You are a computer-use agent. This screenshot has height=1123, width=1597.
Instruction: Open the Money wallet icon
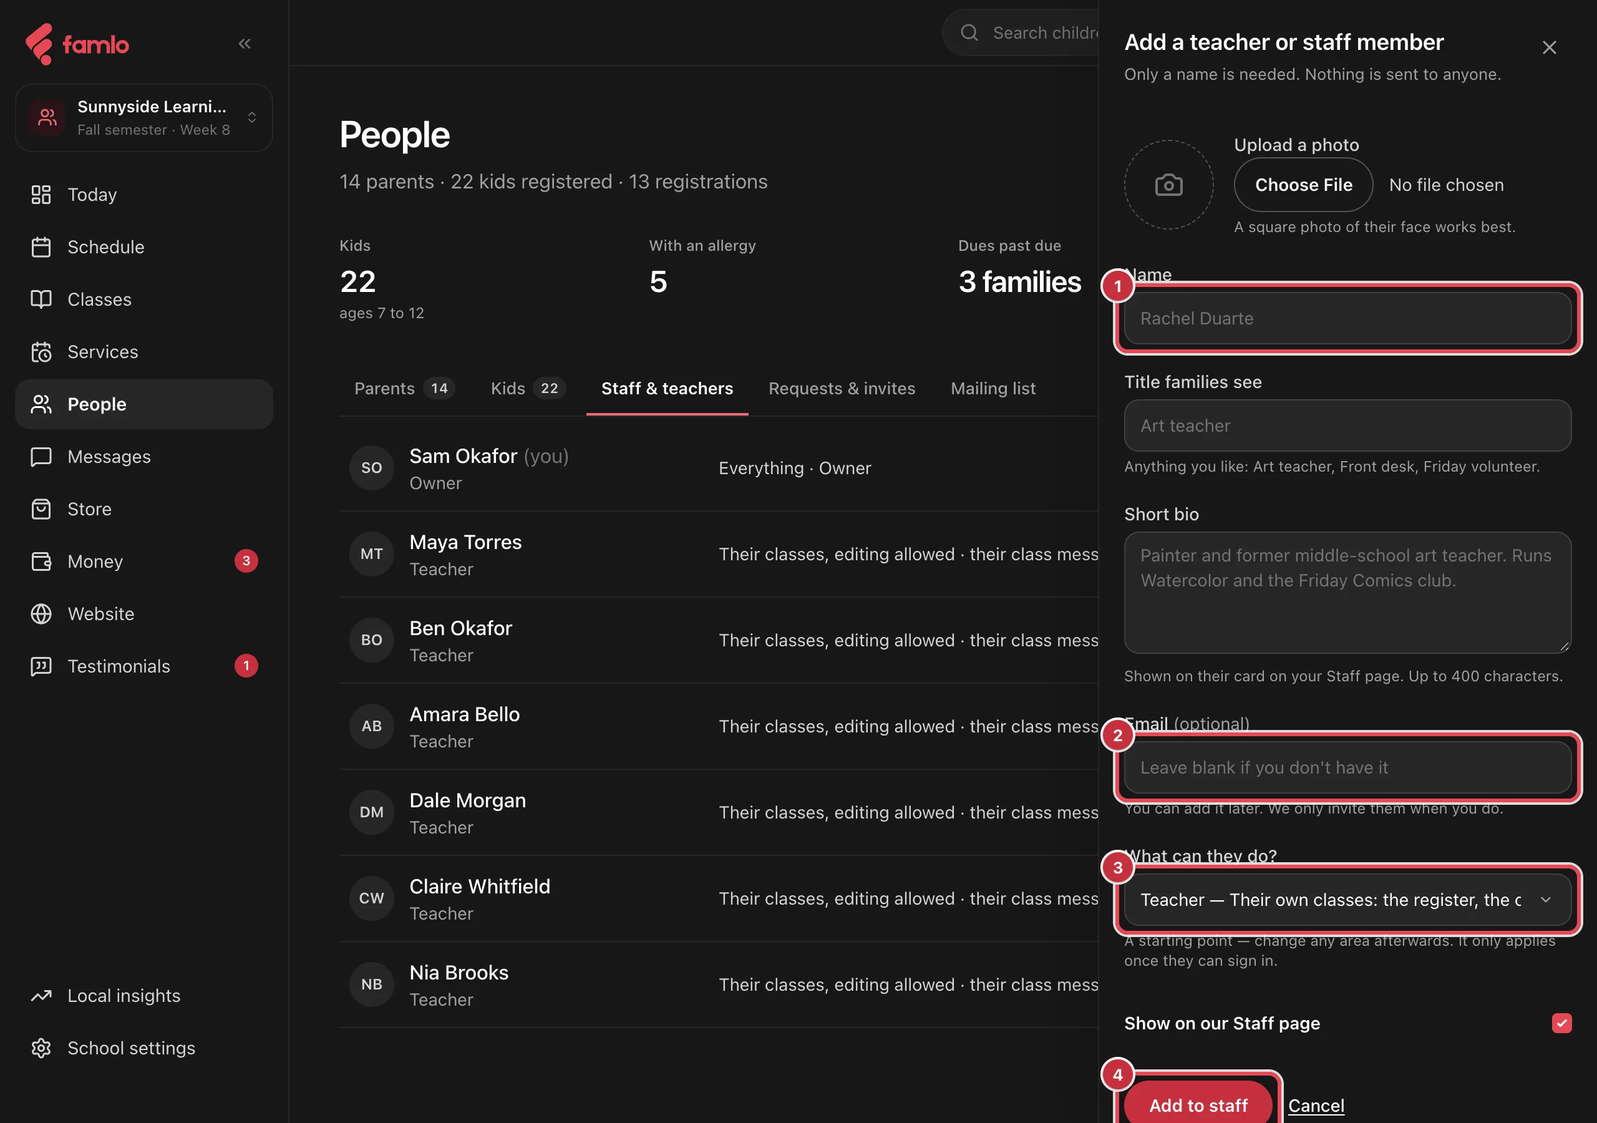pyautogui.click(x=41, y=561)
